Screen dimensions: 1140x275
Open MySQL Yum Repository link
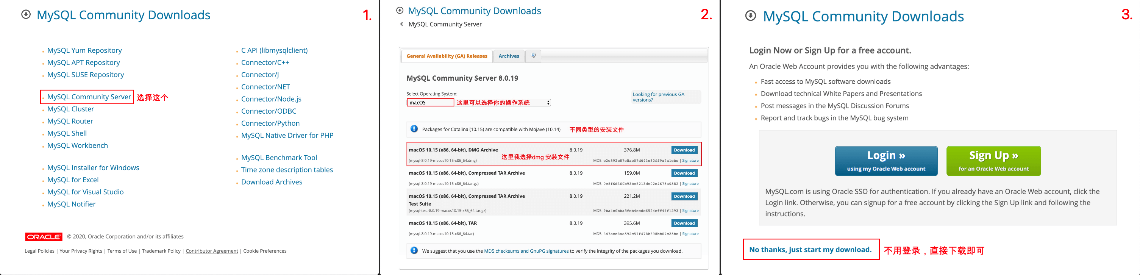84,50
